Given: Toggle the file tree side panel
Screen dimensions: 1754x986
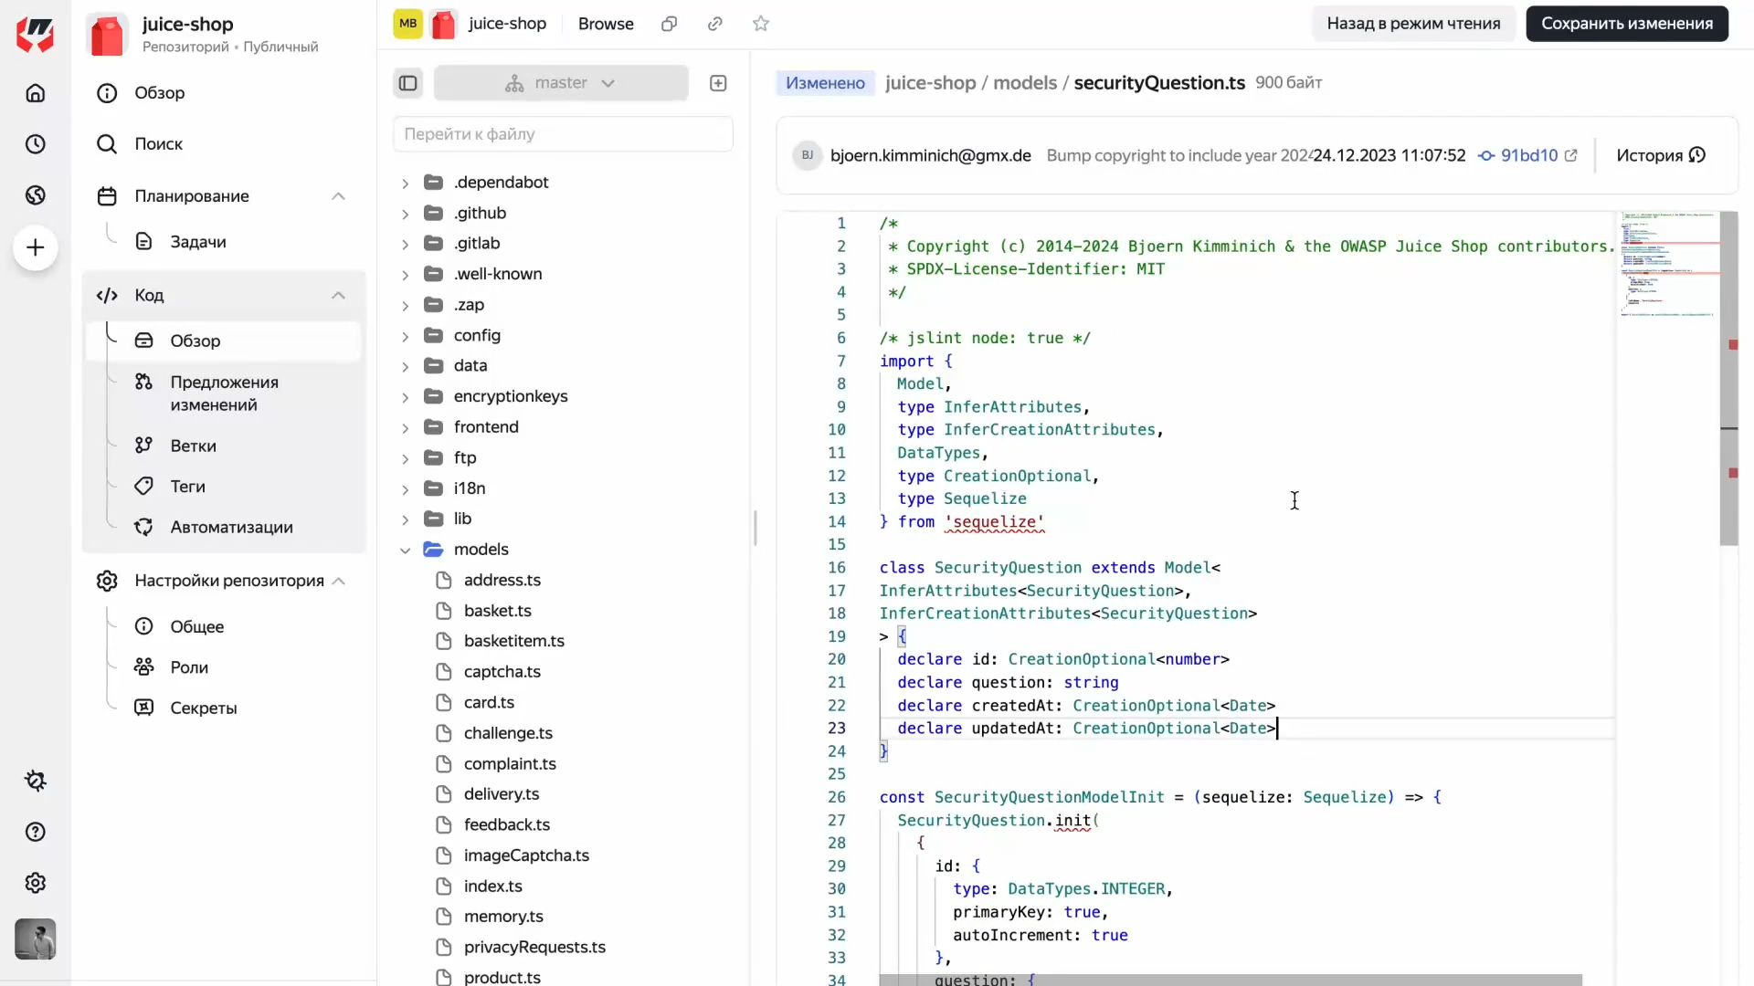Looking at the screenshot, I should coord(408,83).
